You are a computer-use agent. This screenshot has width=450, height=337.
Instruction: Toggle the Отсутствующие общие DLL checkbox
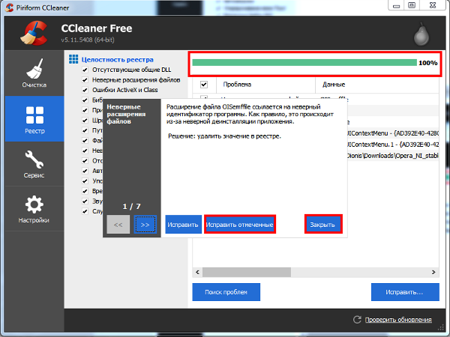[x=85, y=70]
